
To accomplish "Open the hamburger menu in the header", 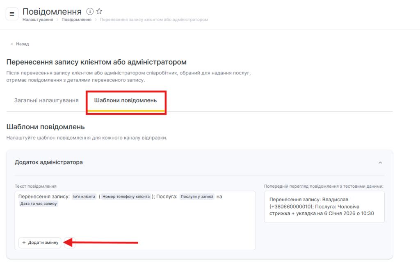I will 12,13.
